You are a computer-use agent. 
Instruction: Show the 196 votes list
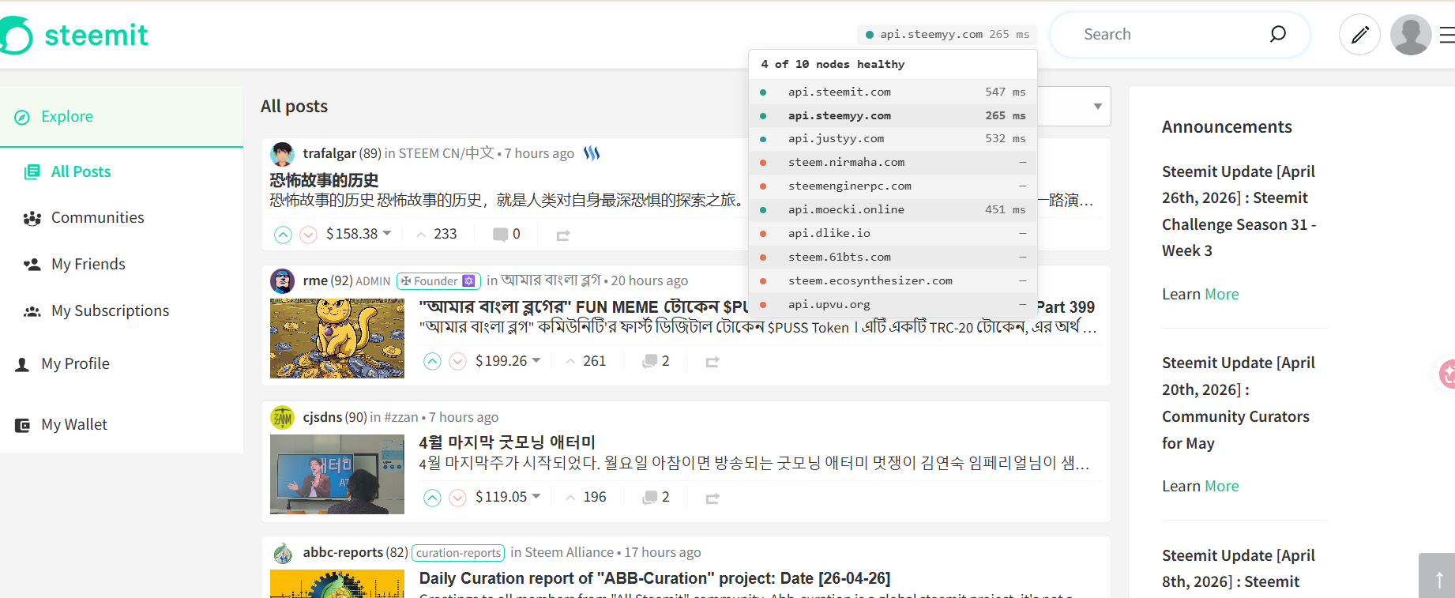(x=586, y=497)
